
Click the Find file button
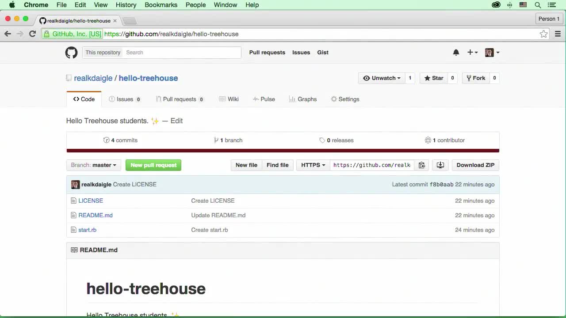point(278,165)
